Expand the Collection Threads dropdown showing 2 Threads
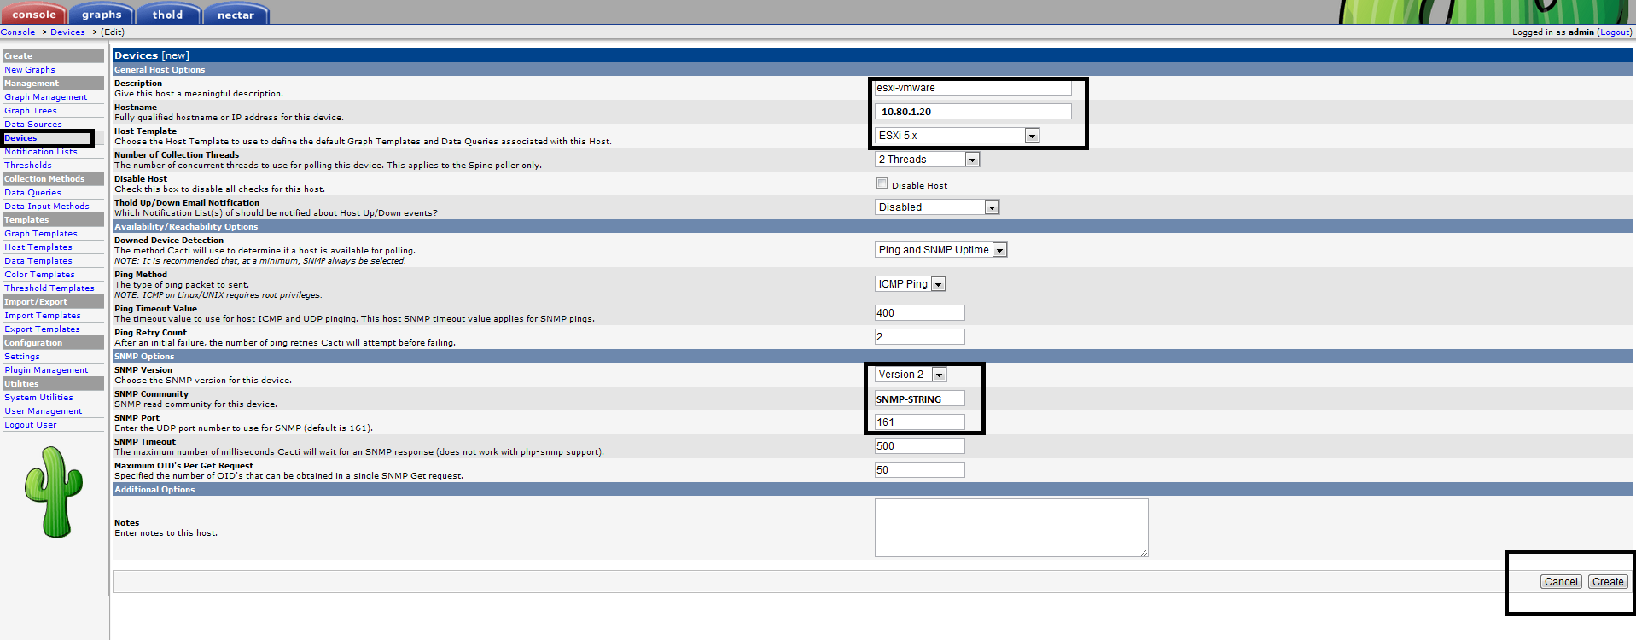This screenshot has width=1636, height=640. click(x=927, y=160)
